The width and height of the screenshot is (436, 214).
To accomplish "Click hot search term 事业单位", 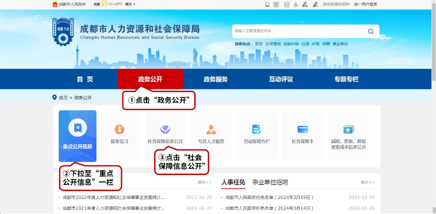I will (x=340, y=44).
